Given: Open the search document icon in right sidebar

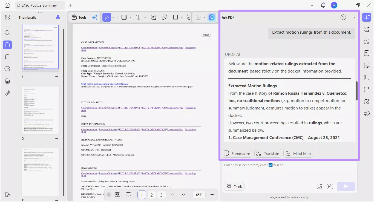Looking at the screenshot, I should coord(367,102).
